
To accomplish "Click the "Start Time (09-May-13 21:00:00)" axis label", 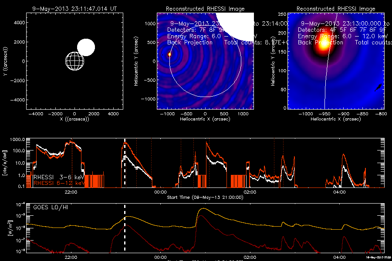I will pos(205,197).
